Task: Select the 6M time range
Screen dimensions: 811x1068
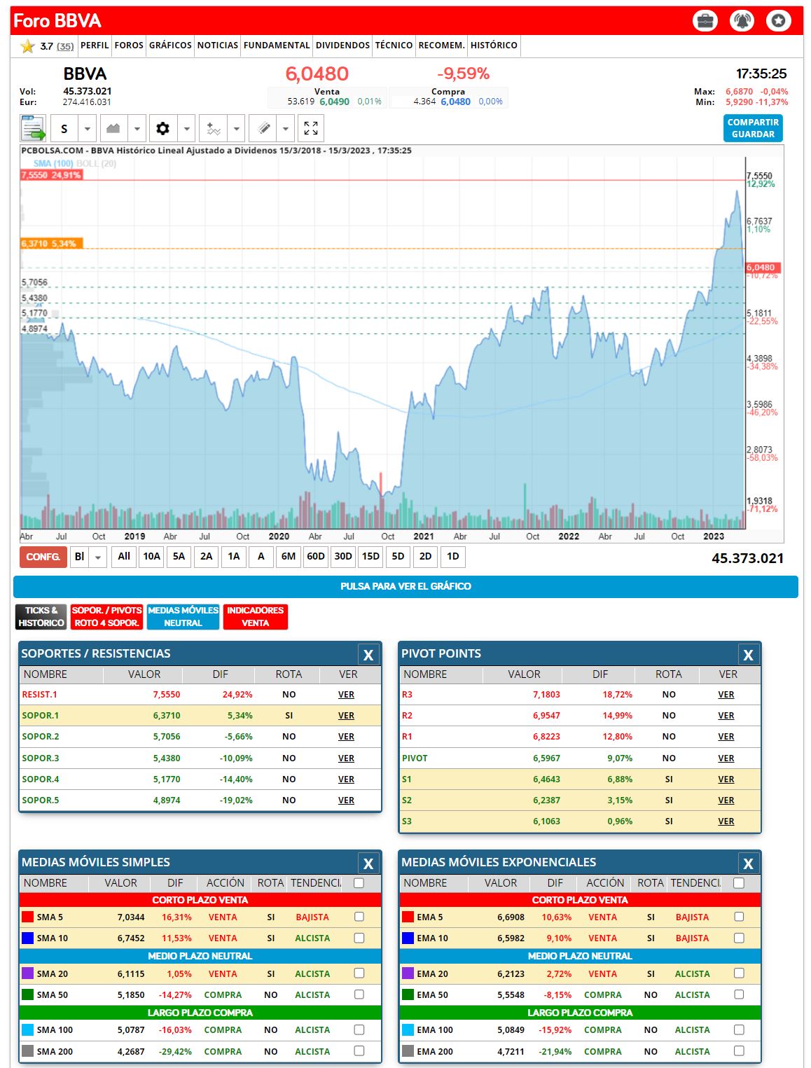Action: click(289, 557)
